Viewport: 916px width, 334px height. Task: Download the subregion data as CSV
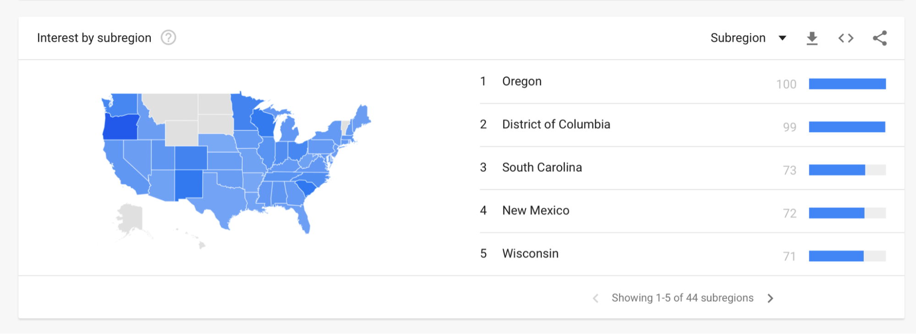[x=812, y=38]
